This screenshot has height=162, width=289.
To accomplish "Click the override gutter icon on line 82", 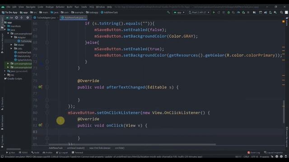I will 40,125.
